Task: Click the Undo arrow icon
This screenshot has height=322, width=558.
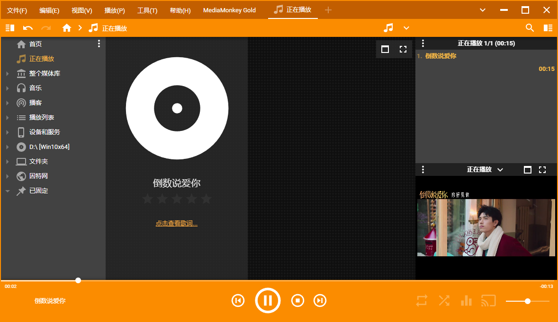Action: (27, 28)
